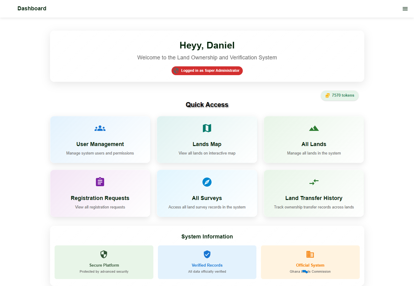Viewport: 414px width, 286px height.
Task: Click the Official System building icon
Action: (310, 254)
